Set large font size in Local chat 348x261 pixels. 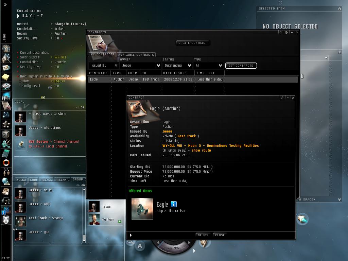coord(82,107)
